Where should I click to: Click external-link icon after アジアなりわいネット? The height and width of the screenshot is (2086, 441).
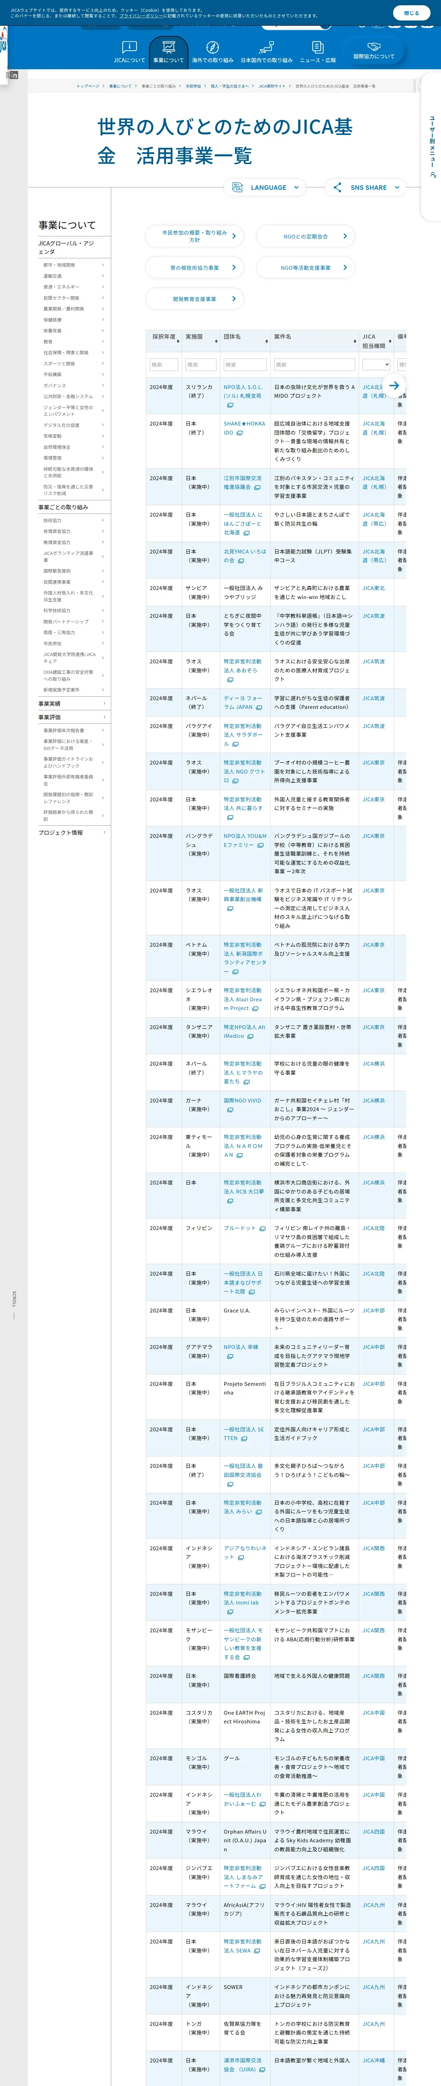tap(241, 1557)
